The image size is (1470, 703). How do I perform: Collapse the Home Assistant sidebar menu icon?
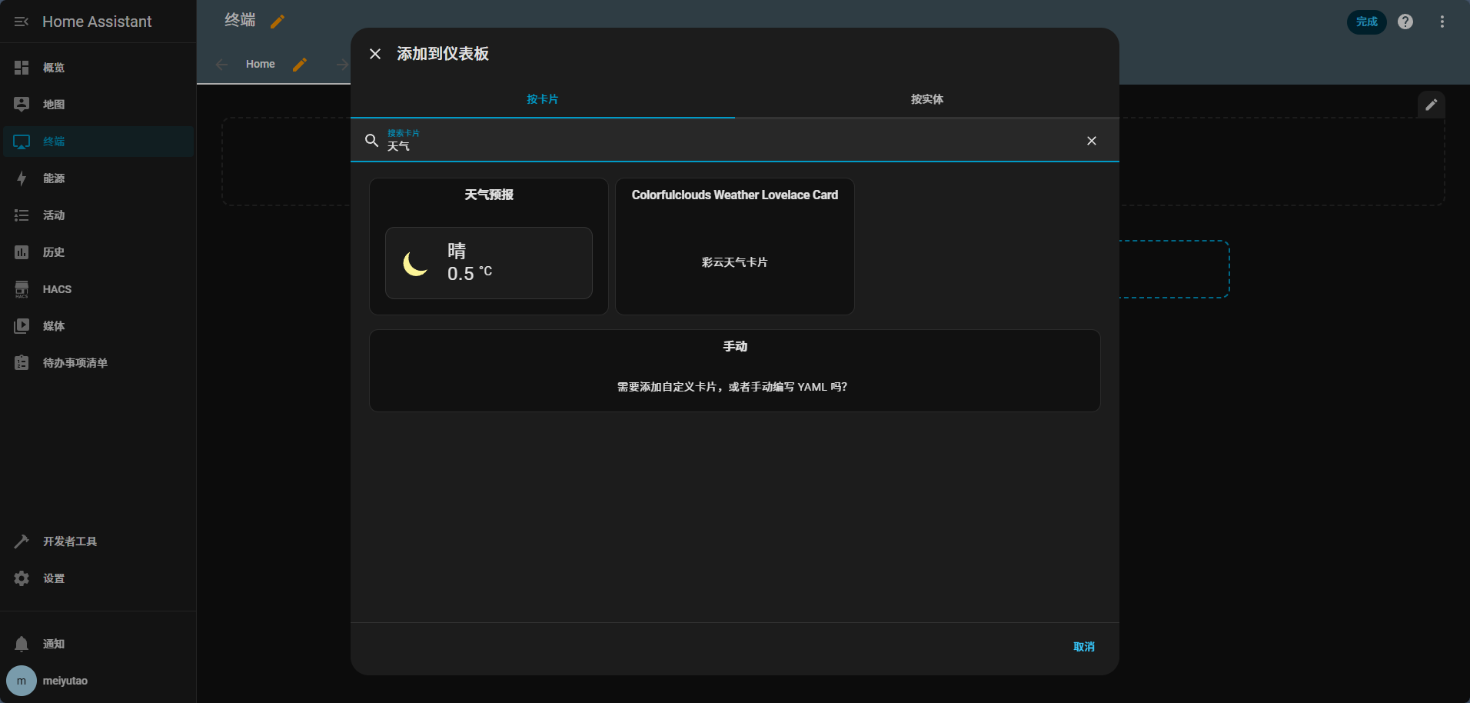point(22,22)
